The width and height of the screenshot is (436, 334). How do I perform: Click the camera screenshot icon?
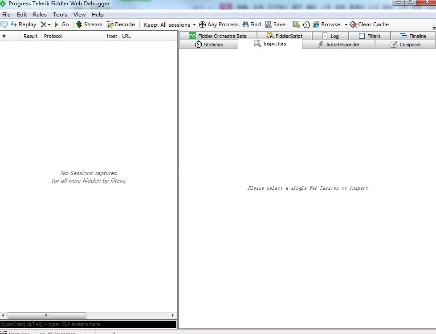coord(296,24)
